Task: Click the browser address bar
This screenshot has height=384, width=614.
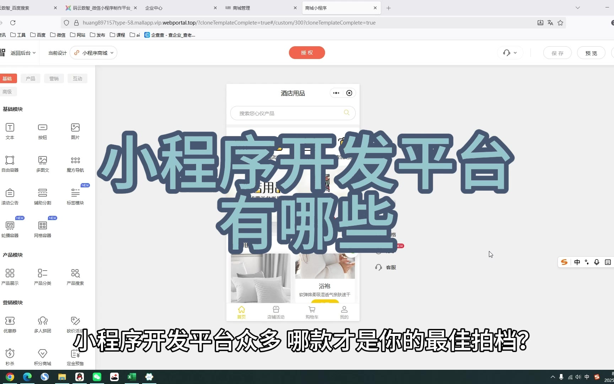Action: click(298, 23)
